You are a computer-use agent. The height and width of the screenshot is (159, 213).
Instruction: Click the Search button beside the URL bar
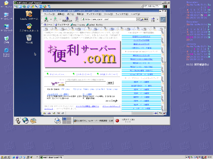[145, 19]
